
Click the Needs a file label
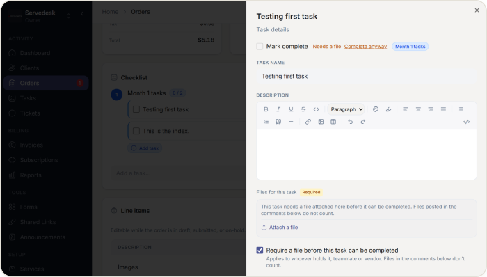[327, 46]
